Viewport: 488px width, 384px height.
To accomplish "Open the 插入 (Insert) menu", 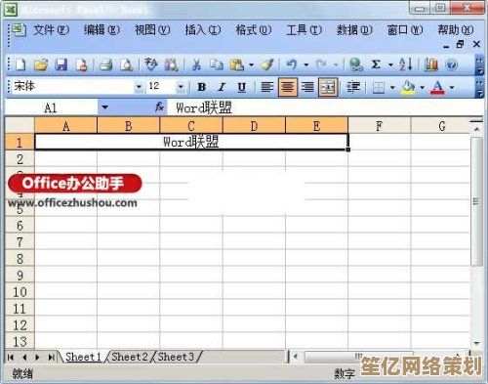I will (x=203, y=30).
